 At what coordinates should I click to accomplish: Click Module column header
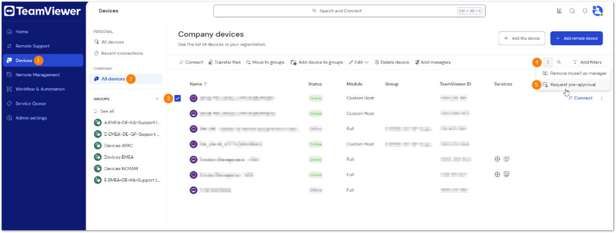(x=354, y=84)
